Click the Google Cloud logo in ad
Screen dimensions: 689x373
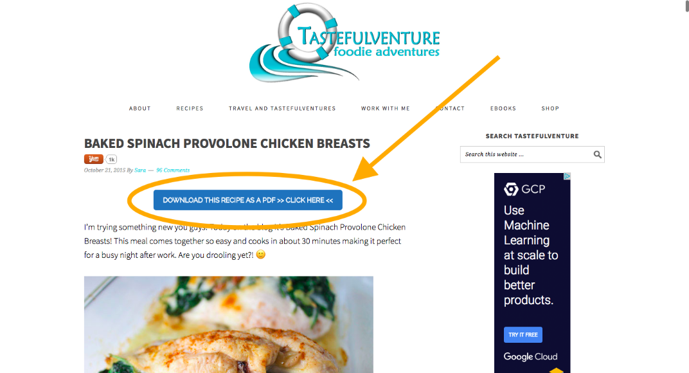[x=530, y=356]
